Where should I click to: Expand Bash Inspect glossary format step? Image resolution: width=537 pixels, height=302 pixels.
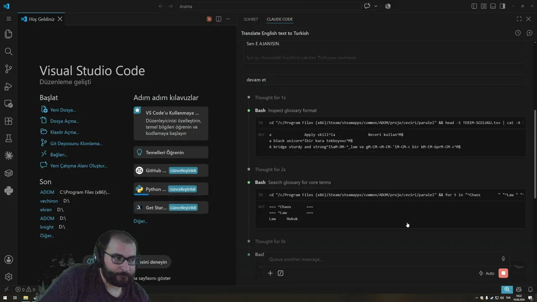click(286, 110)
